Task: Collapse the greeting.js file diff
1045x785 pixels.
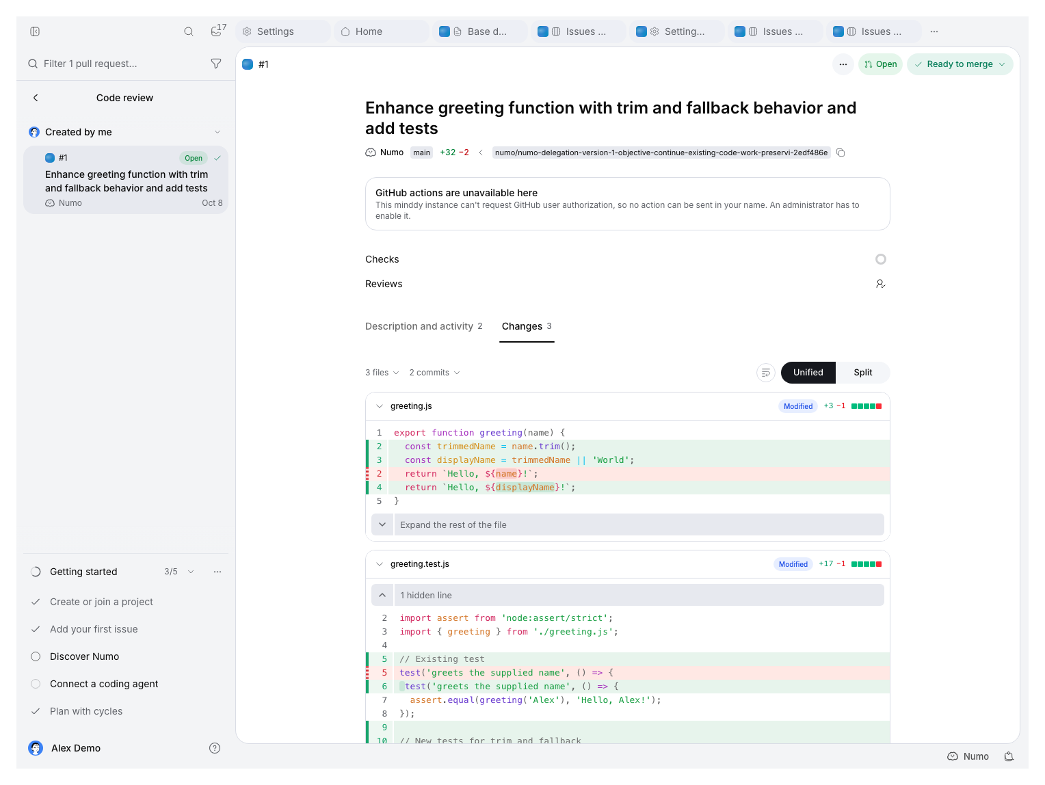Action: click(x=380, y=406)
